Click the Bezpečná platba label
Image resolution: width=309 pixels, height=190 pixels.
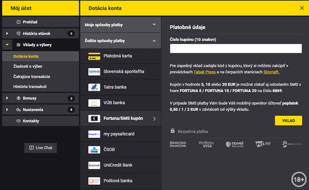pyautogui.click(x=193, y=131)
